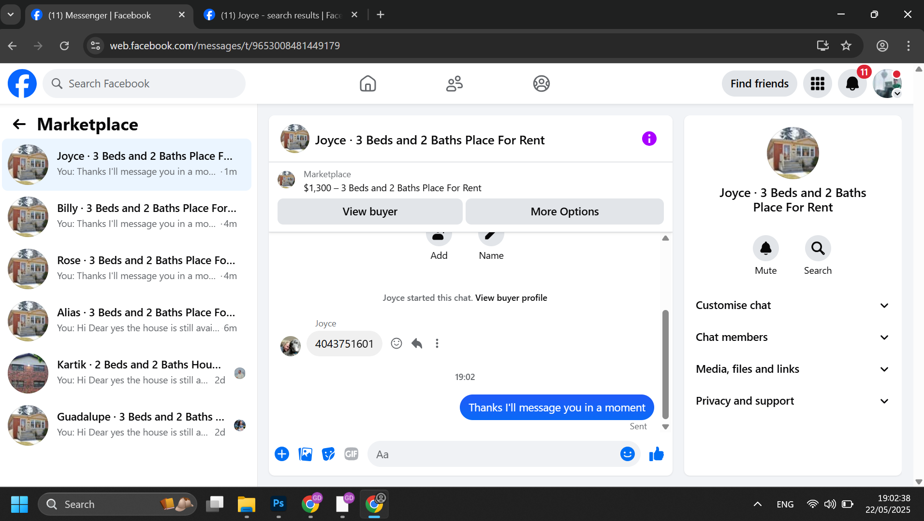The height and width of the screenshot is (521, 924).
Task: Open Task View on the taskbar
Action: point(215,504)
